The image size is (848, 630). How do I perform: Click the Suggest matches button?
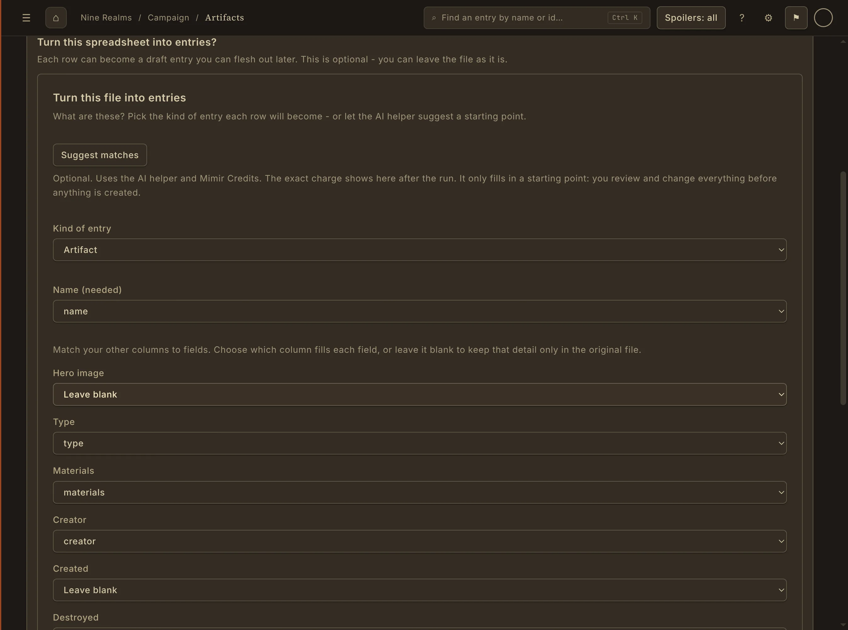point(100,155)
